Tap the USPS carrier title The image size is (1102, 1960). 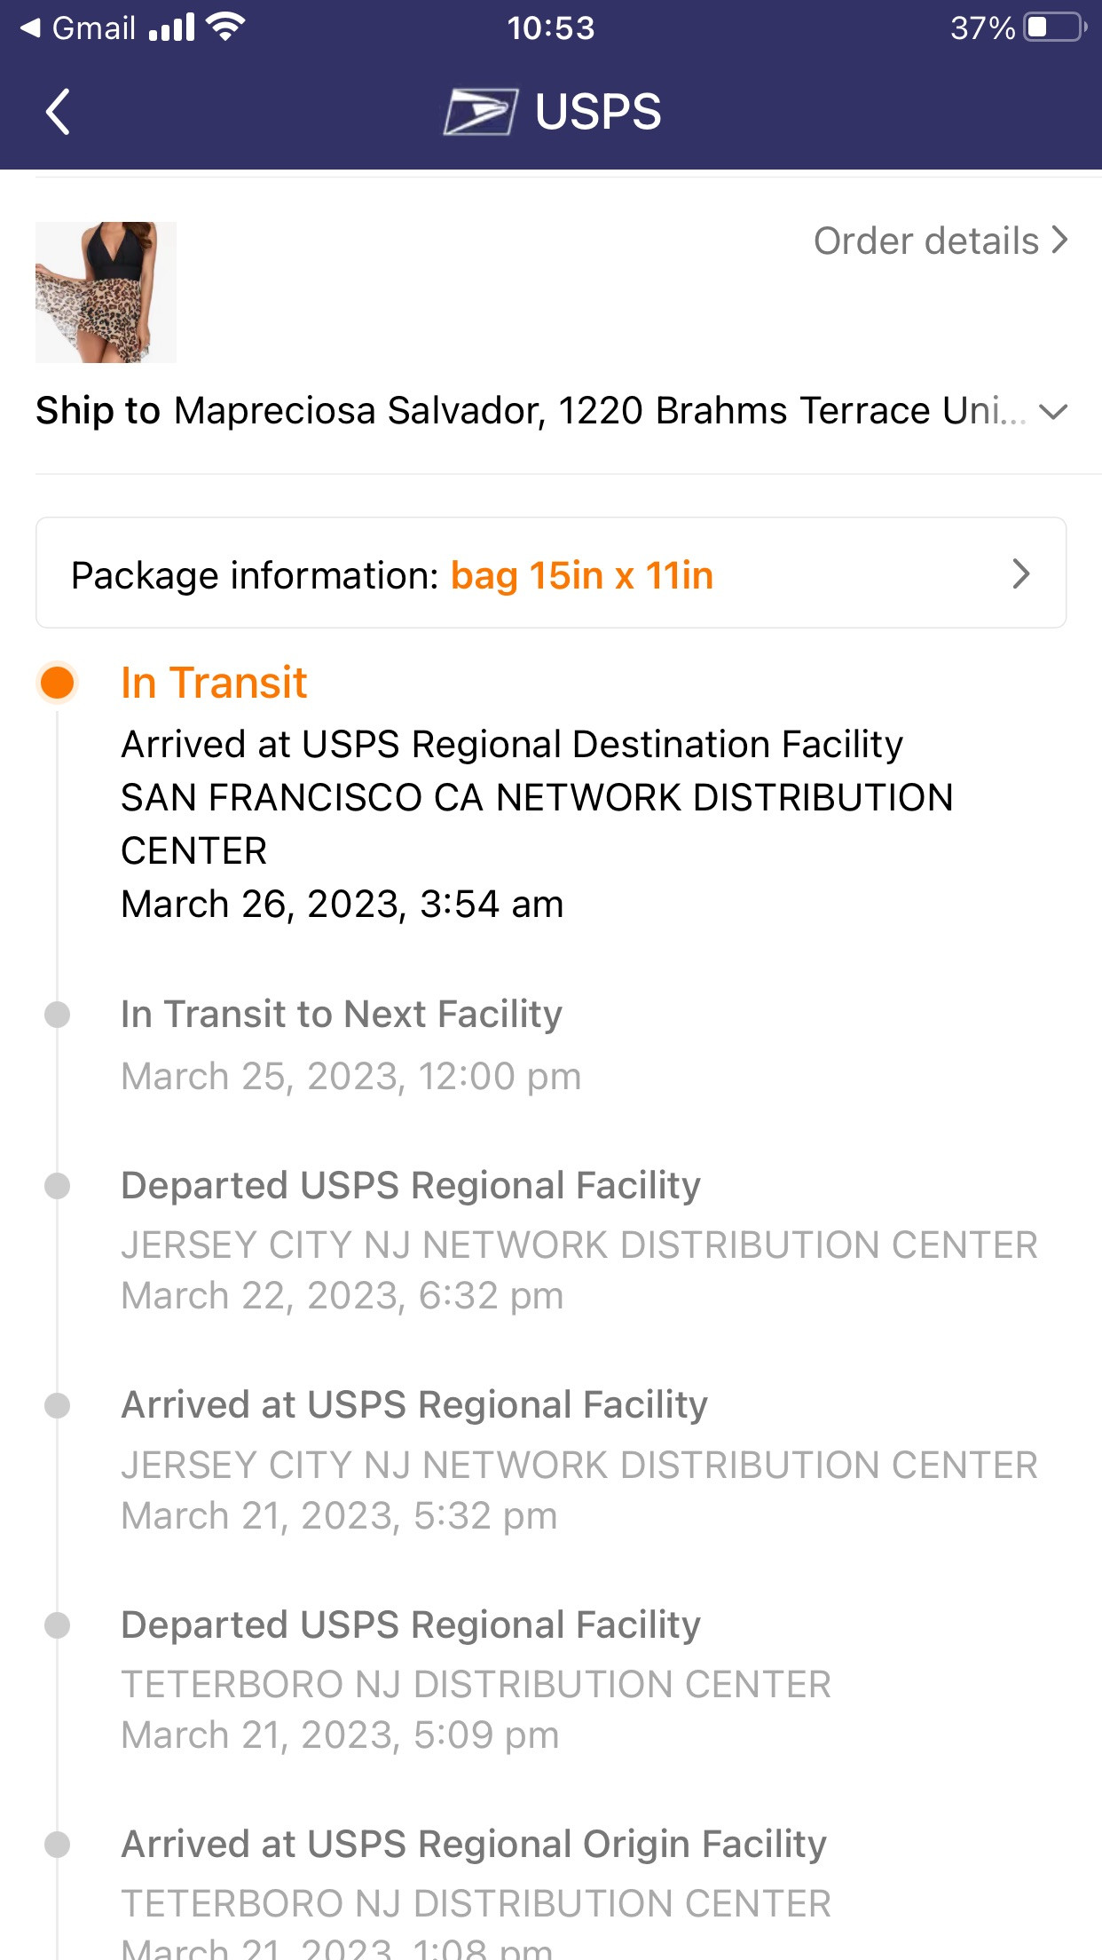coord(598,112)
